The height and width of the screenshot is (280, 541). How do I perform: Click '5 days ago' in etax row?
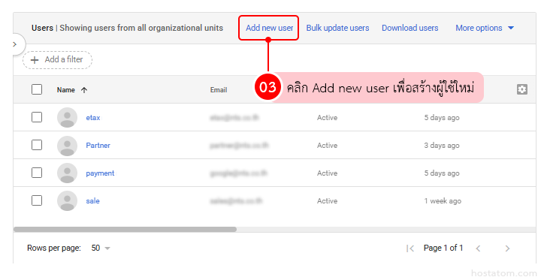pyautogui.click(x=442, y=118)
